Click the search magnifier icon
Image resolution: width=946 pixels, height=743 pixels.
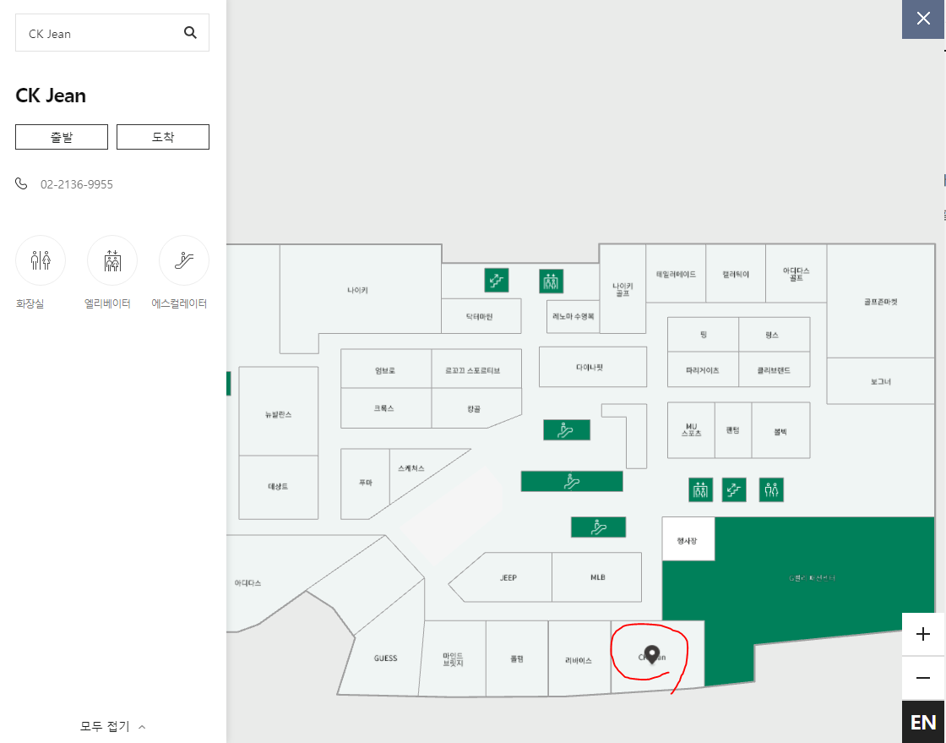click(190, 33)
